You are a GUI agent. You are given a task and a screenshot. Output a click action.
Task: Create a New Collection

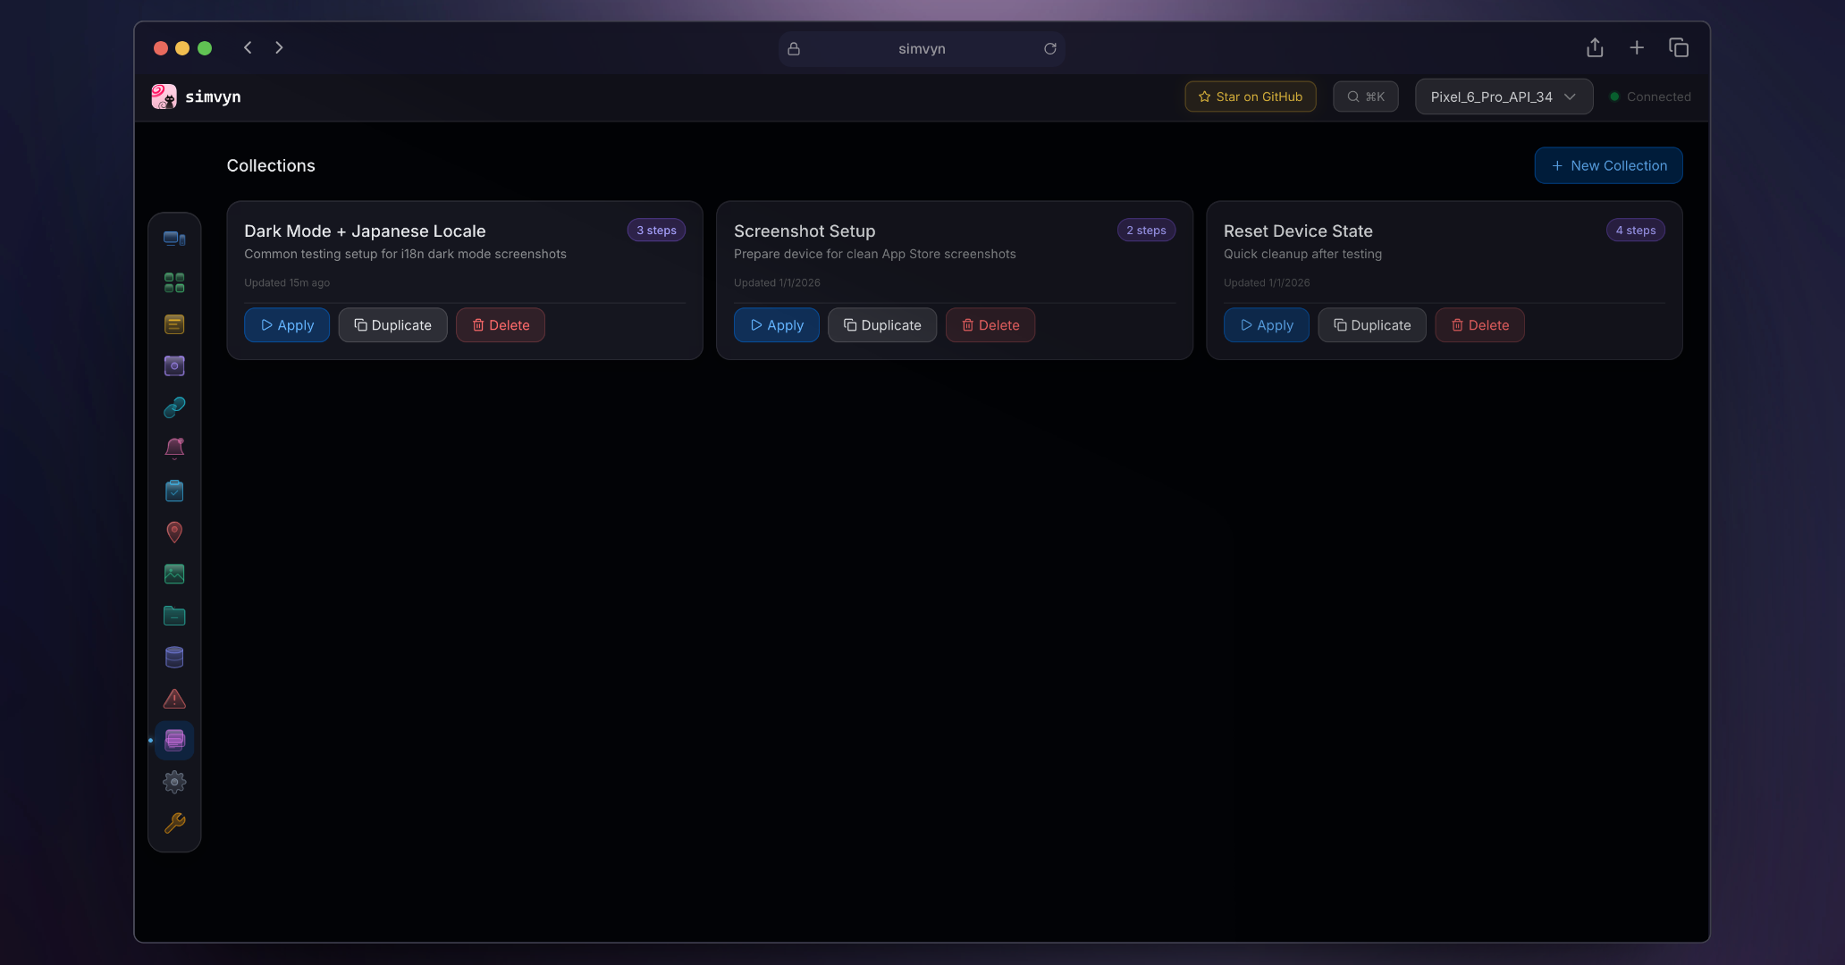1608,165
